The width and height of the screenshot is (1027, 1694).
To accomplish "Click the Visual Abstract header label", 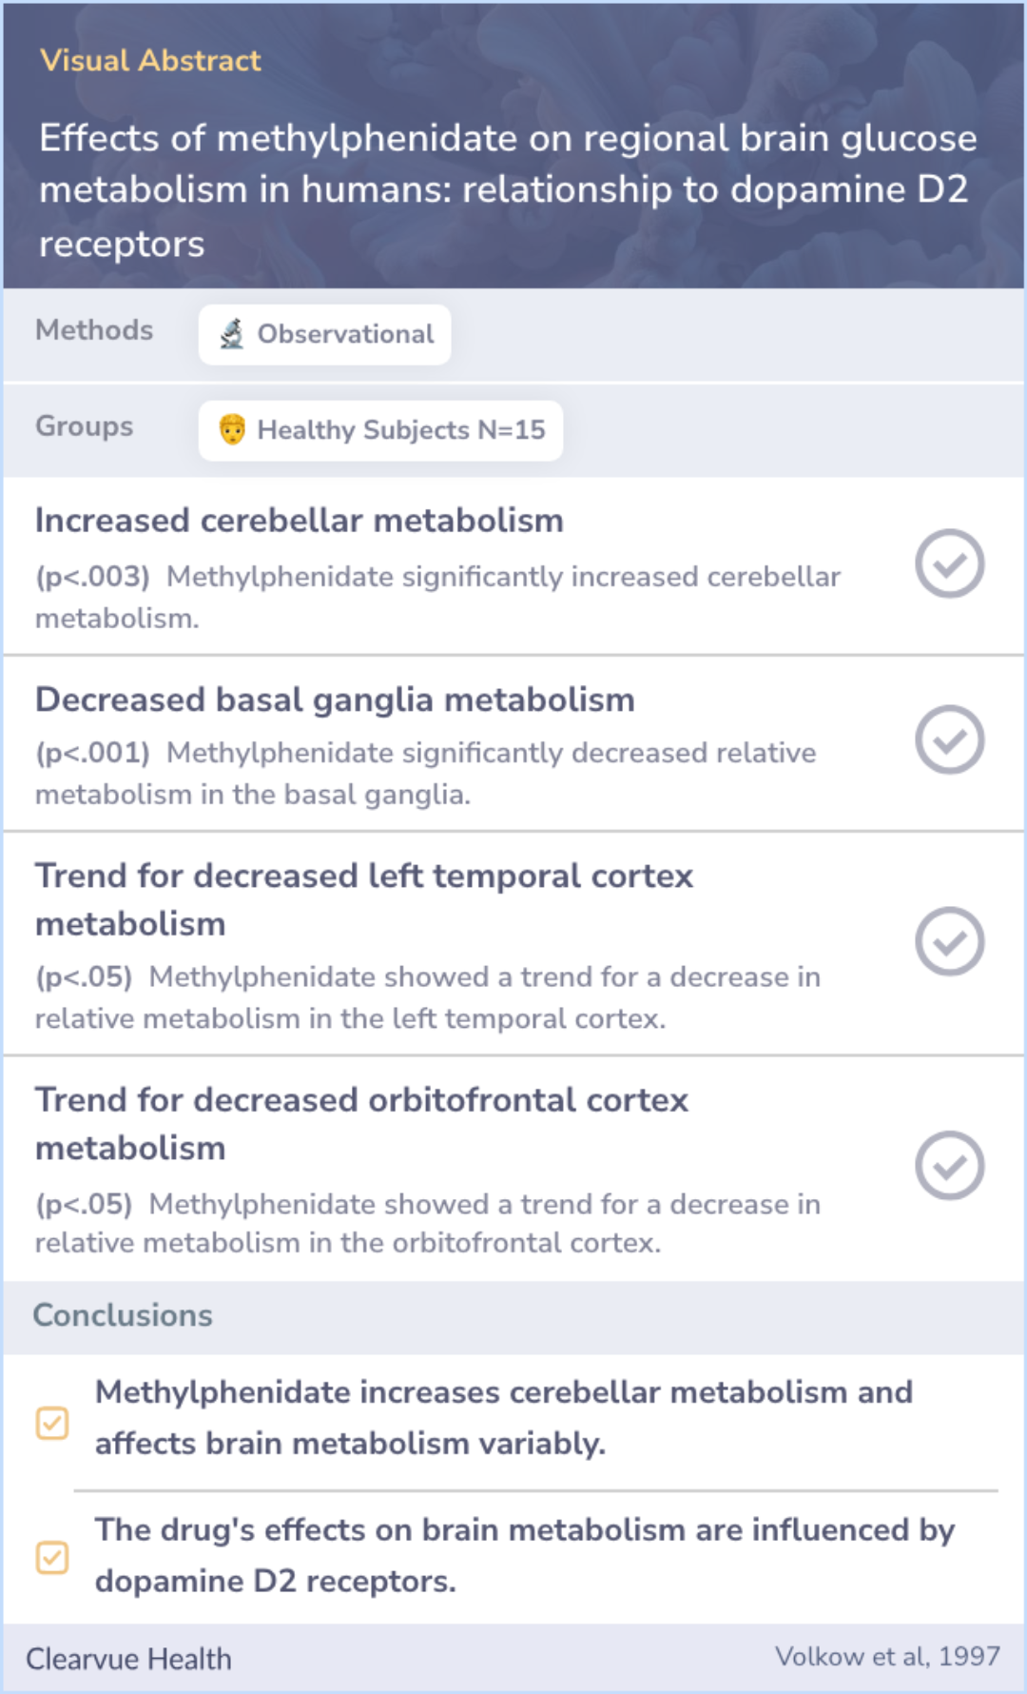I will point(150,61).
